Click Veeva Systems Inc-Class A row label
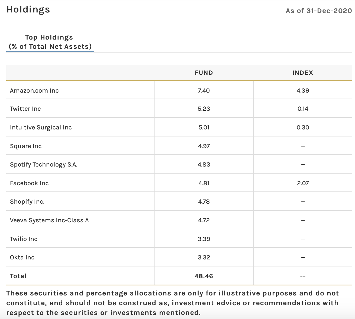This screenshot has width=355, height=319. [49, 220]
